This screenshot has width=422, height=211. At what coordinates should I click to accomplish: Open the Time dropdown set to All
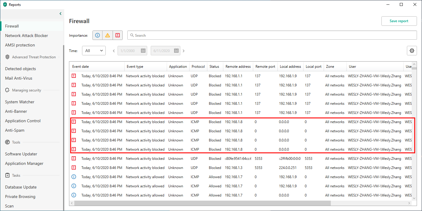pyautogui.click(x=94, y=51)
